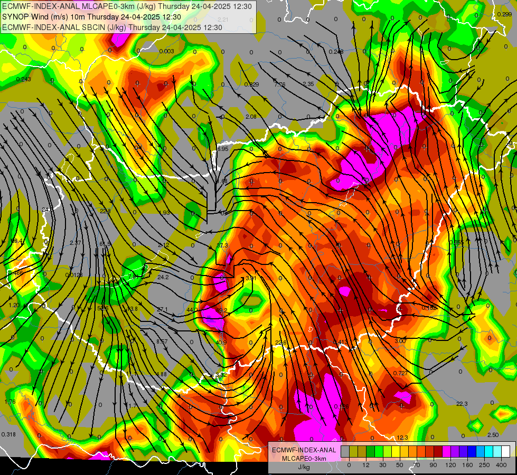Screen dimensions: 517x475
Task: Click the map value 0.355
Action: 456,243
